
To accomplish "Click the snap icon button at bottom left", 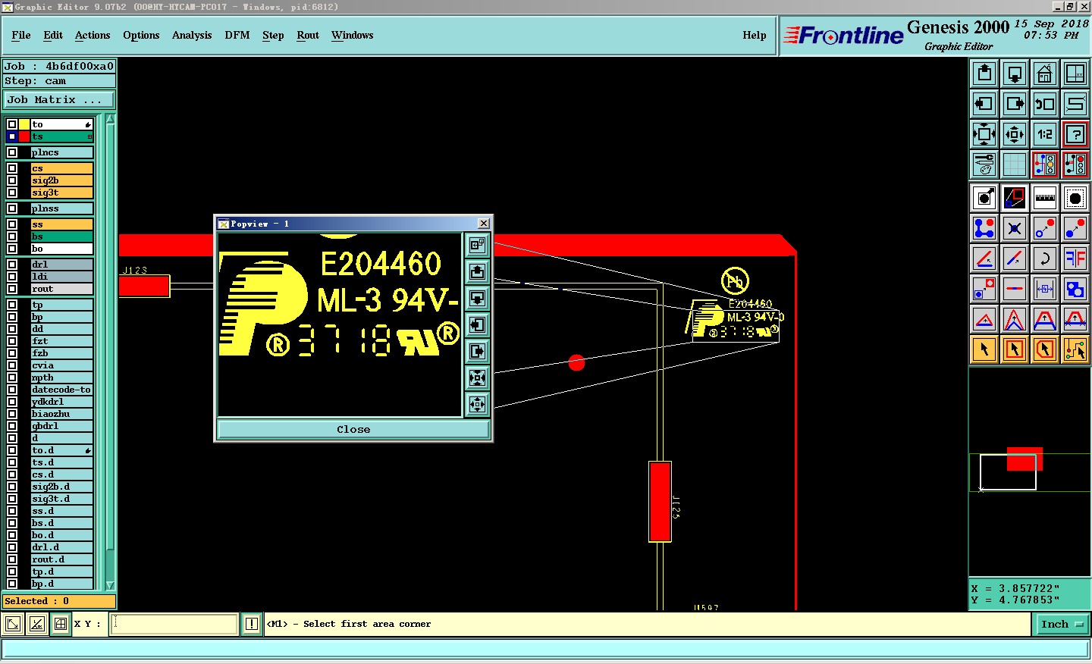I will [x=61, y=625].
